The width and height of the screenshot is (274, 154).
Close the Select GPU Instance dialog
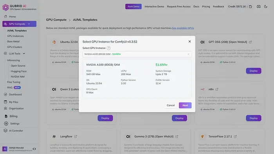[189, 41]
